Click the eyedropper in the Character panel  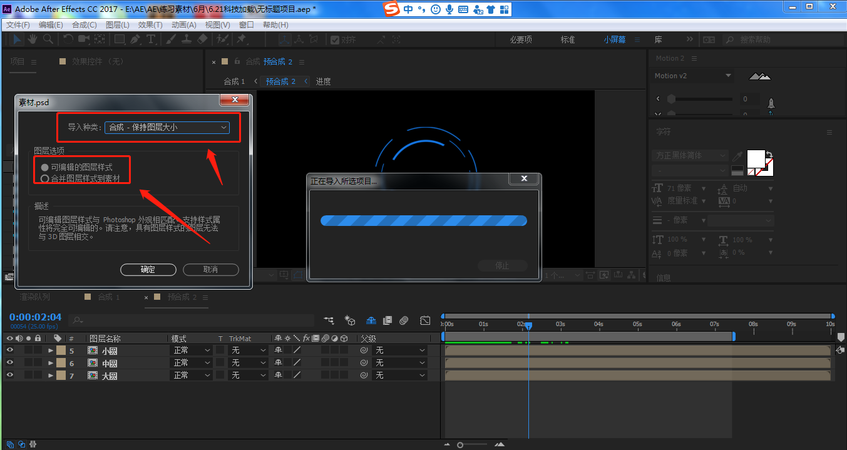tap(739, 155)
